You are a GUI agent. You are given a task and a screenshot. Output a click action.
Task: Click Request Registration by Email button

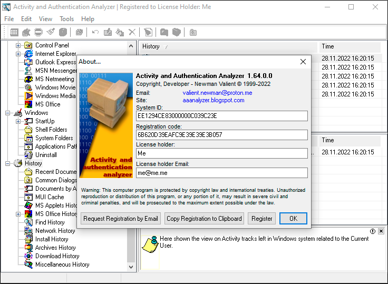121,219
